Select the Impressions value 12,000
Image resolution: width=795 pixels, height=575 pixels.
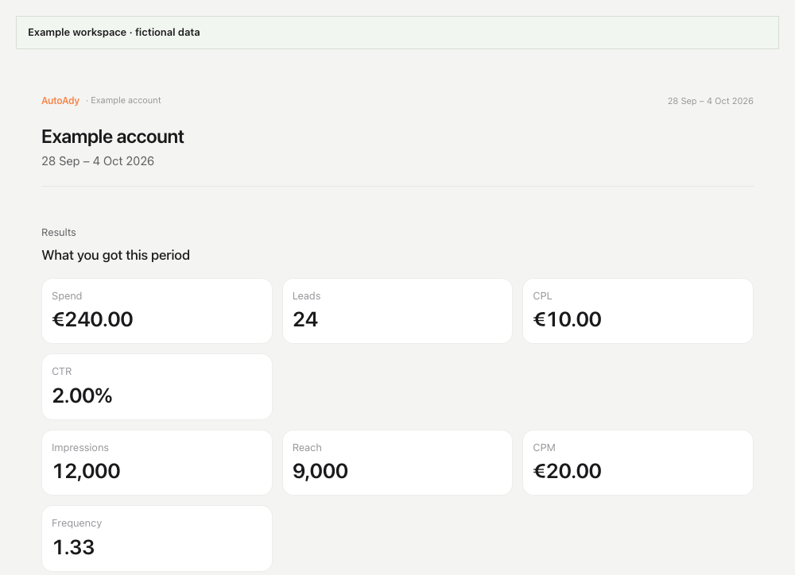pyautogui.click(x=86, y=471)
